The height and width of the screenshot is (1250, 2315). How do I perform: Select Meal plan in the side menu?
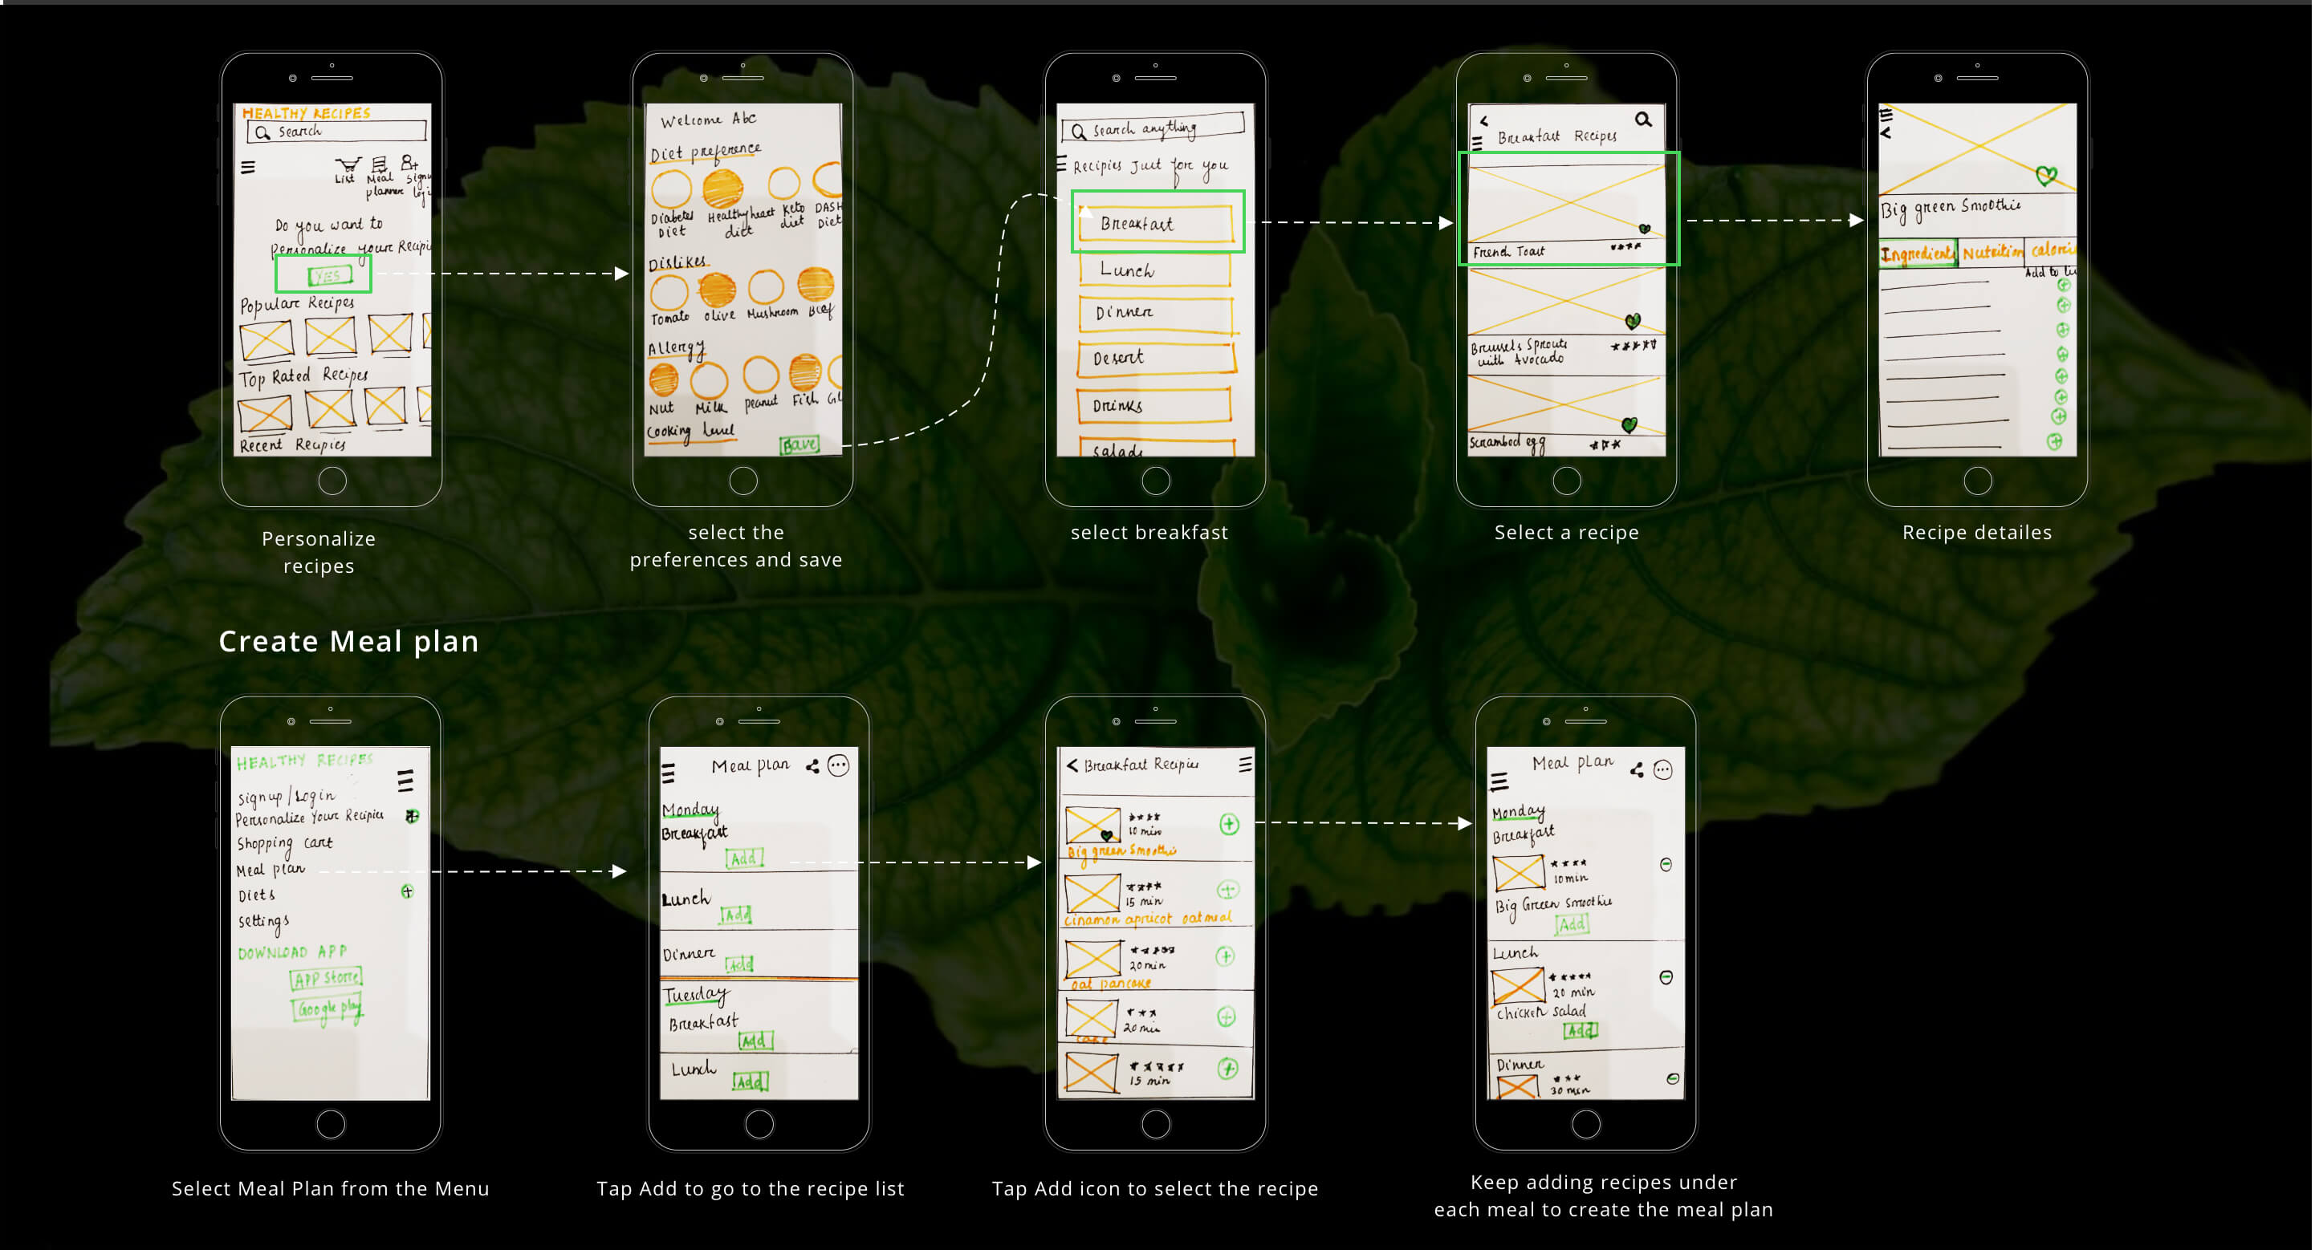click(271, 869)
